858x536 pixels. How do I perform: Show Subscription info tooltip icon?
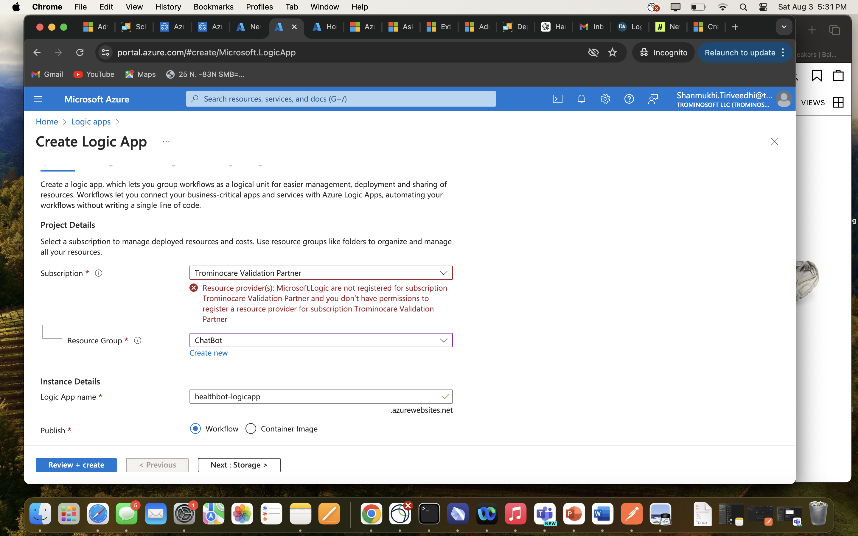point(99,273)
